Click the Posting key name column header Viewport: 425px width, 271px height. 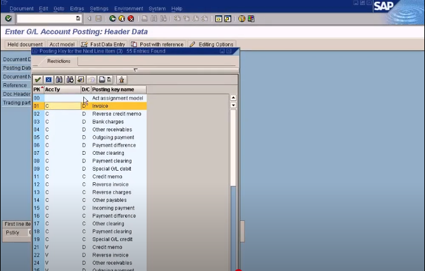coord(119,89)
